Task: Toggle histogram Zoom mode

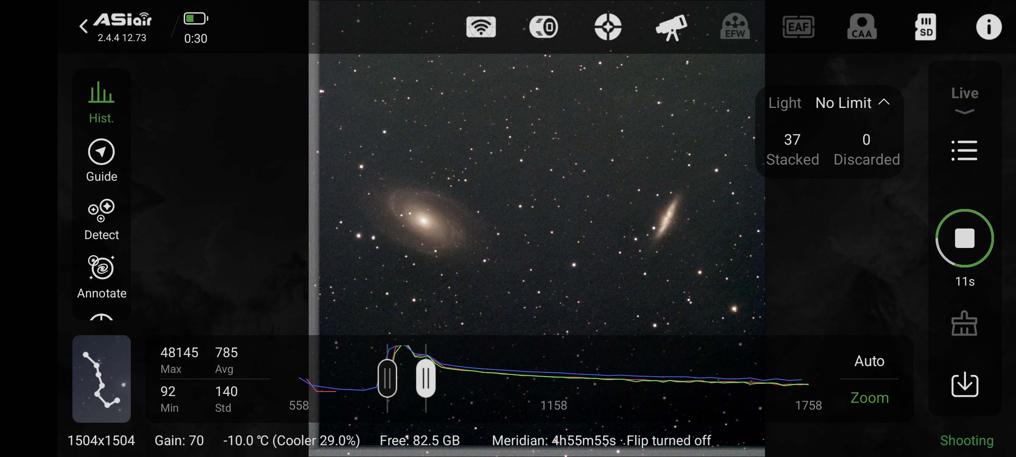Action: (869, 398)
